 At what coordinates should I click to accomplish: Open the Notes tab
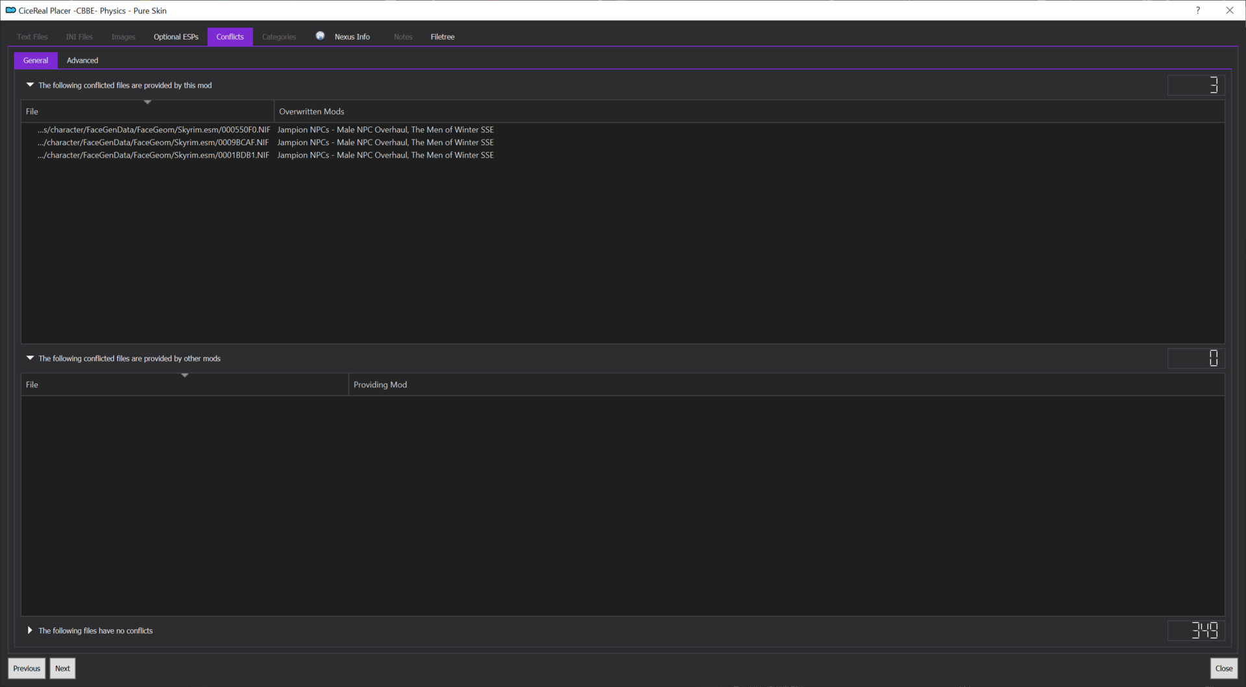403,37
